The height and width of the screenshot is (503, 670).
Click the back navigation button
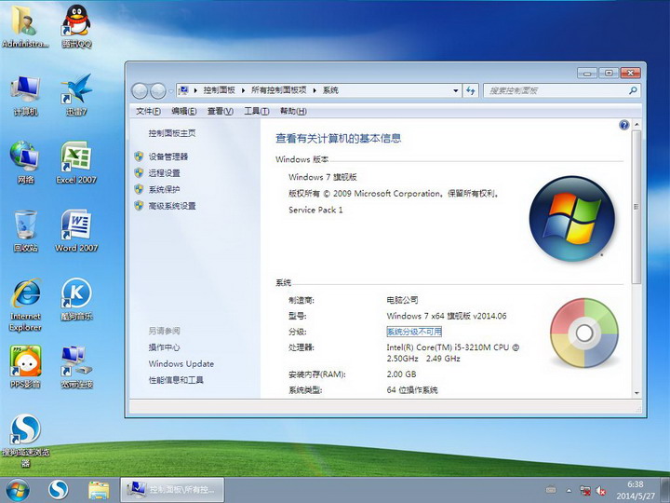140,90
